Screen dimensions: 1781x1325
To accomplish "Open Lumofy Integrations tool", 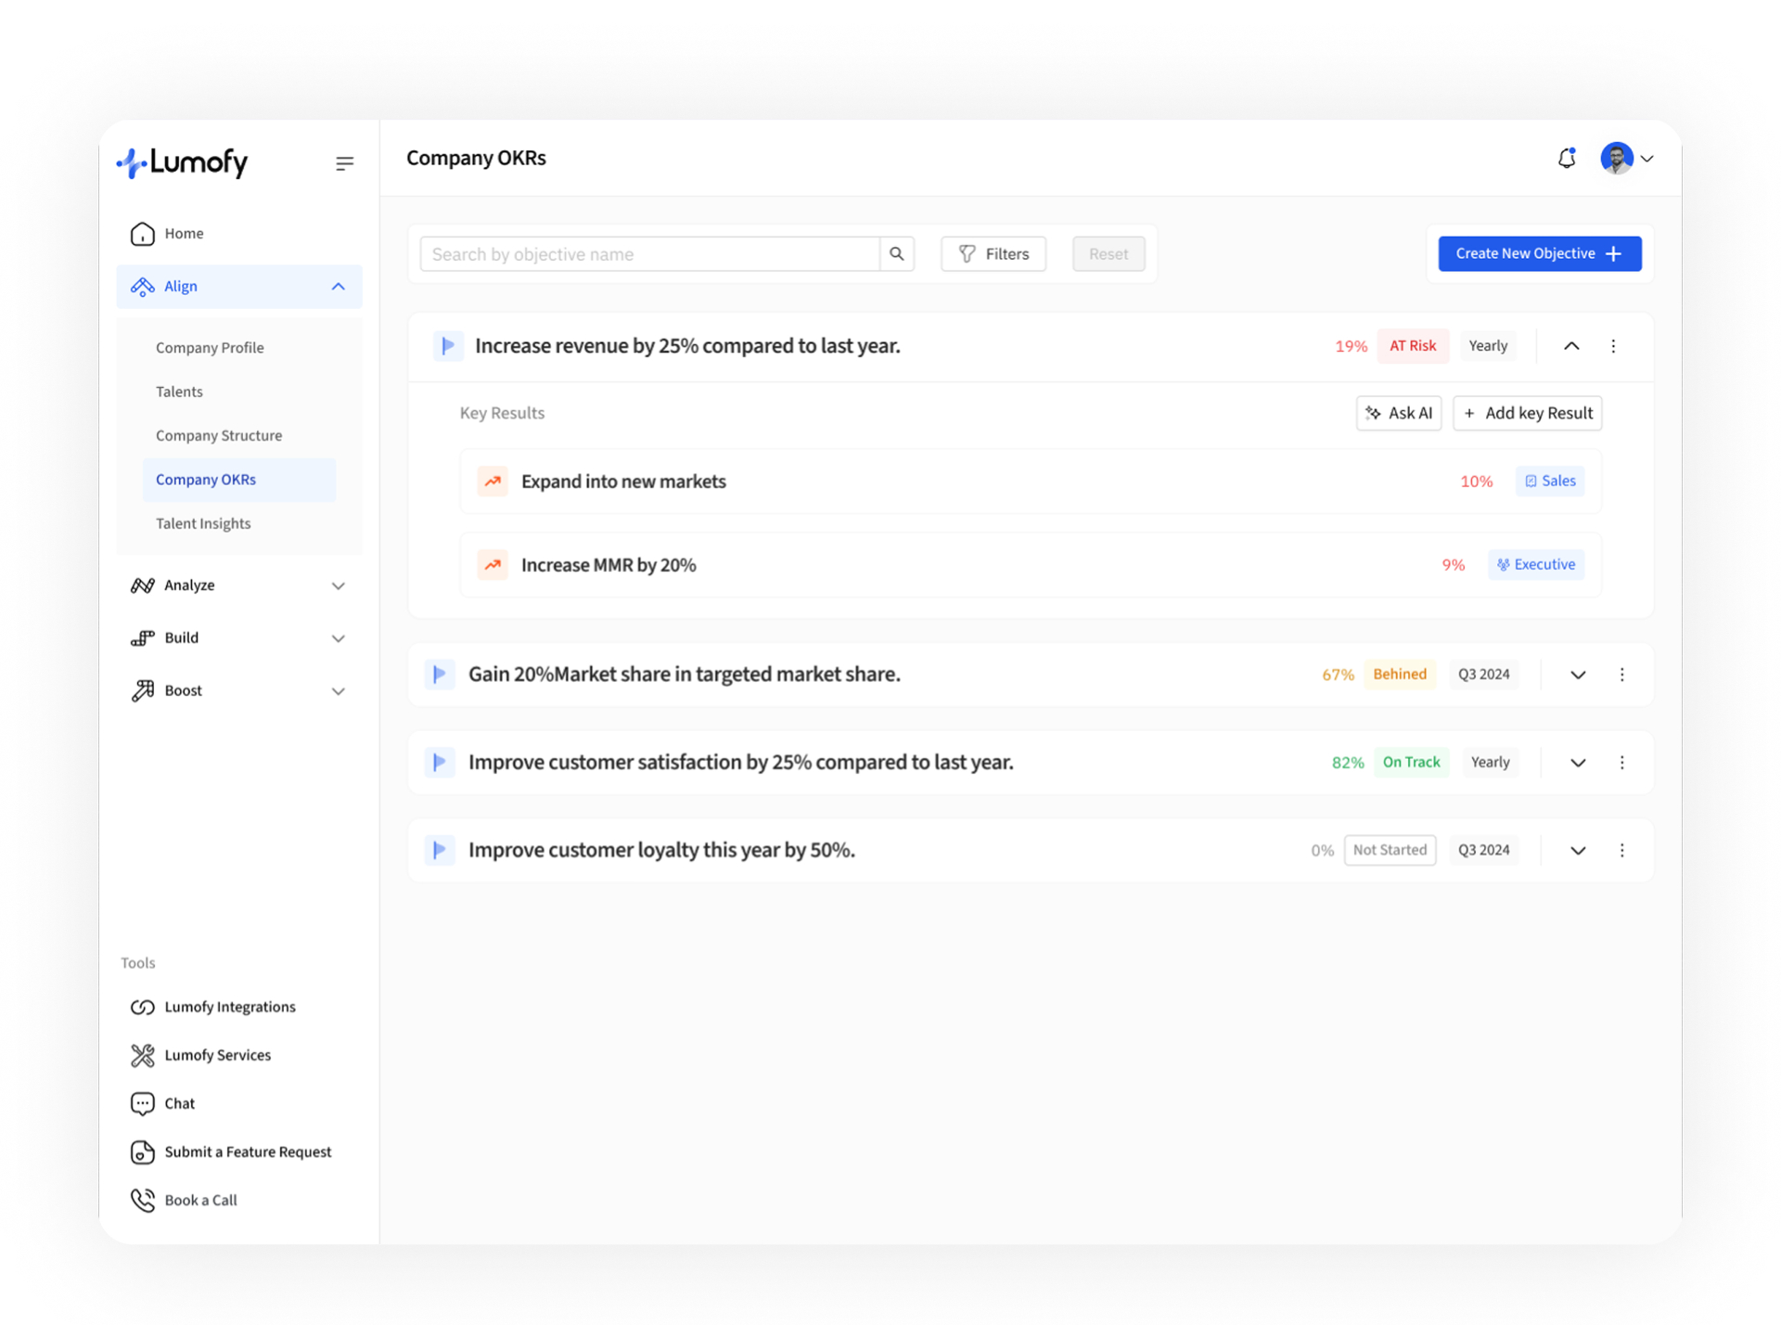I will click(x=230, y=1007).
